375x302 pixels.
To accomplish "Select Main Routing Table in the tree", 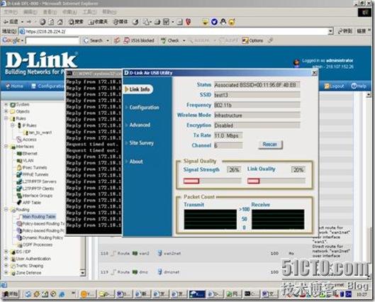I will (39, 217).
